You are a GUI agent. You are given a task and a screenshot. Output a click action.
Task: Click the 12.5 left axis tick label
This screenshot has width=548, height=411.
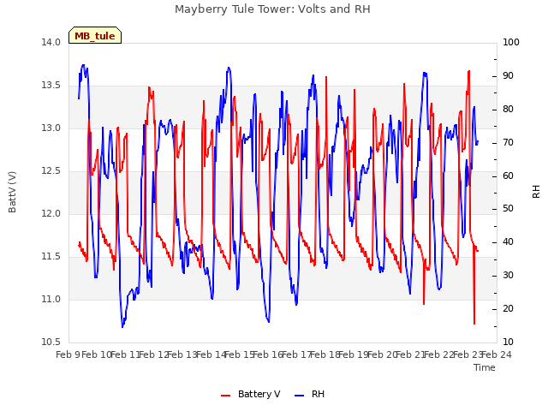pos(51,171)
